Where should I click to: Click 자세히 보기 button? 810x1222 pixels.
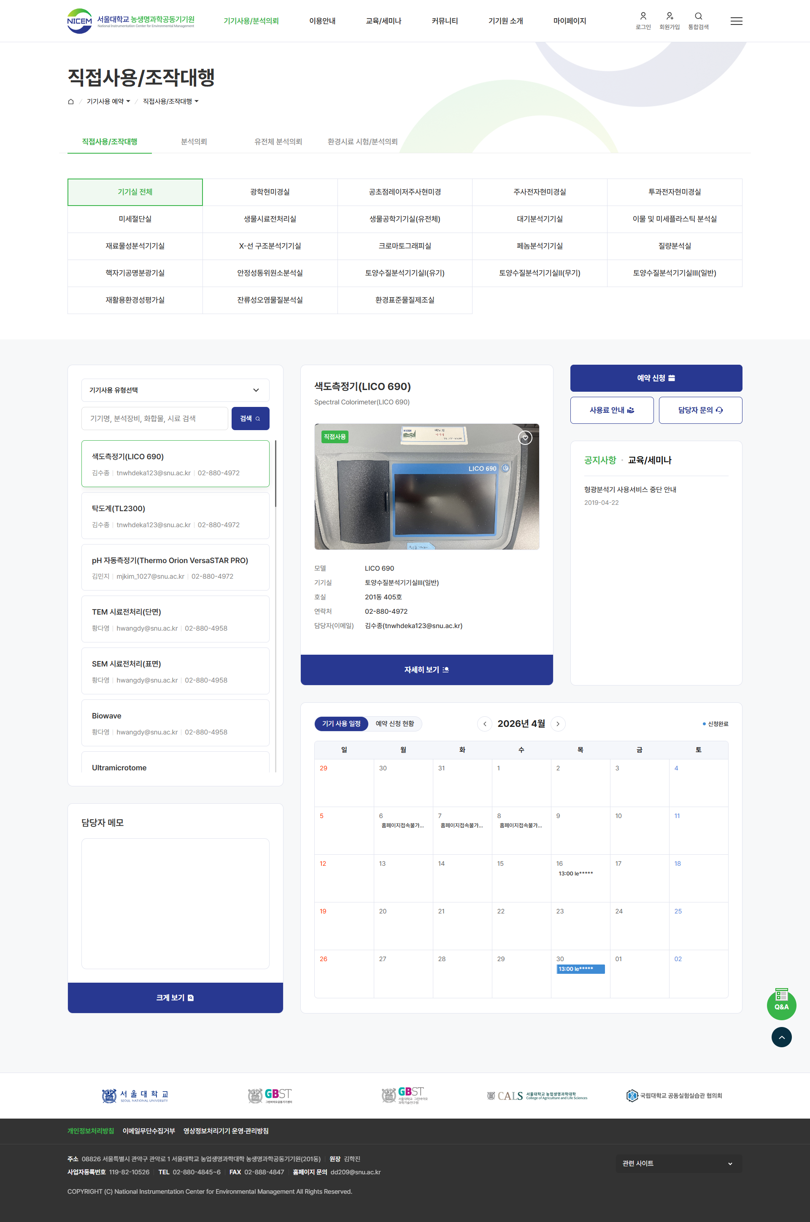(x=426, y=669)
